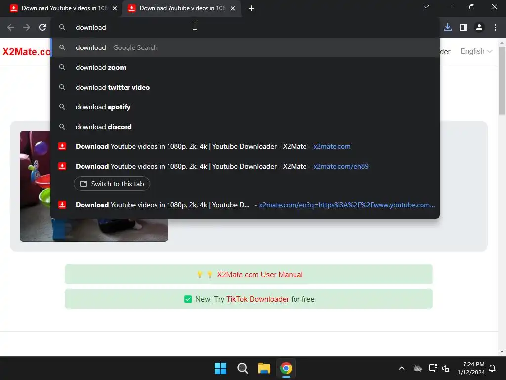Select 'download - Google Search' suggestion
Screen dimensions: 506x380
click(x=245, y=47)
